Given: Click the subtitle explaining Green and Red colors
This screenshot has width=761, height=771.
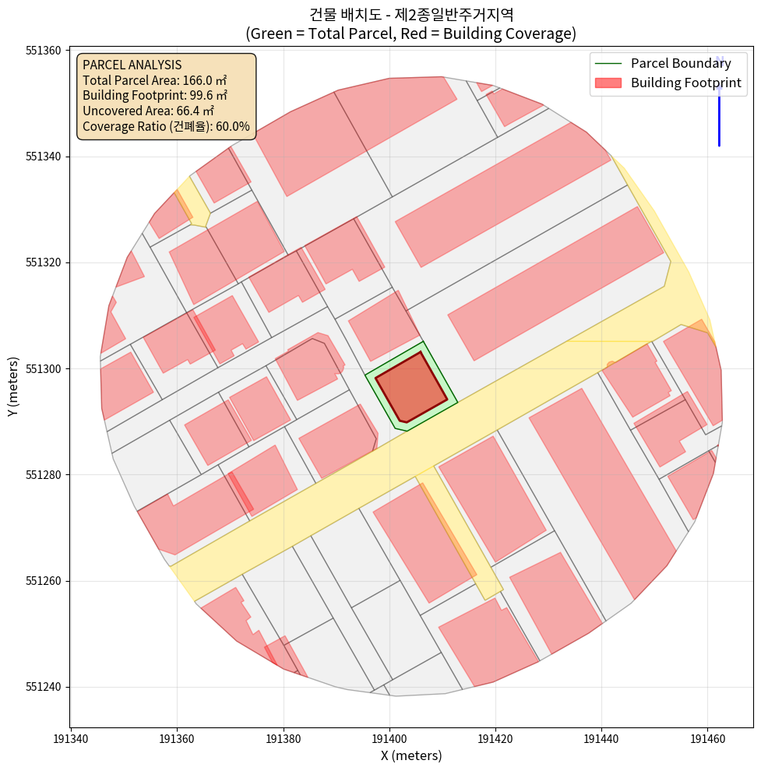Looking at the screenshot, I should (411, 33).
